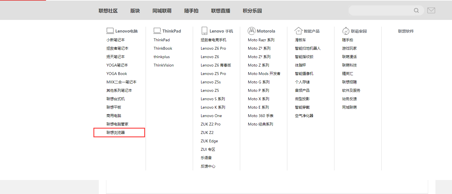Open the mail envelope icon
This screenshot has height=194, width=452.
[x=431, y=10]
